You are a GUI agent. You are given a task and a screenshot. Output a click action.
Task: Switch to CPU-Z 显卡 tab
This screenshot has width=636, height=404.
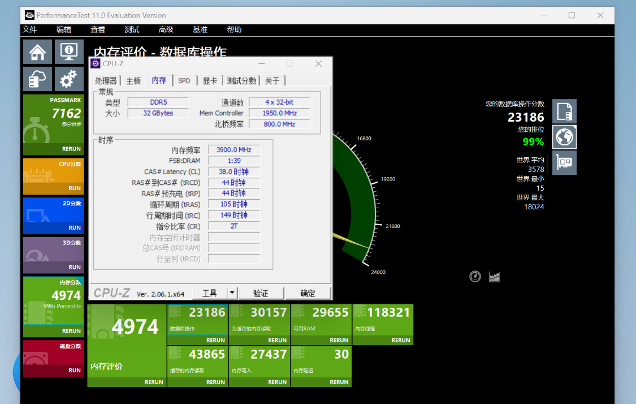pos(210,81)
